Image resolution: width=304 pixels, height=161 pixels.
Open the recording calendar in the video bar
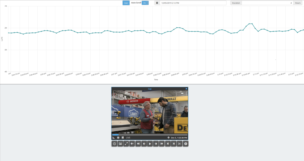point(122,137)
